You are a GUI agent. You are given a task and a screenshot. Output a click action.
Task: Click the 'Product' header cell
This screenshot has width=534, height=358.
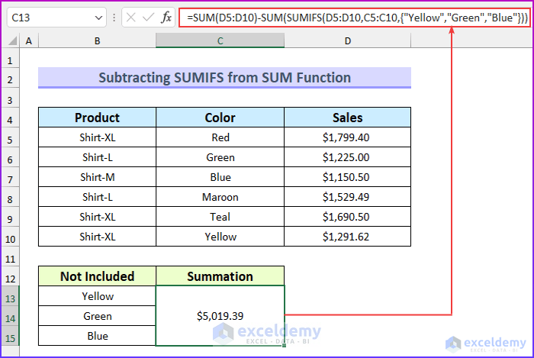point(97,118)
